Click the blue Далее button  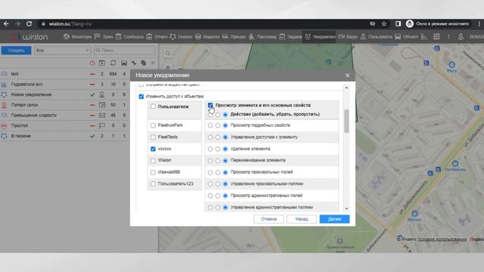334,219
